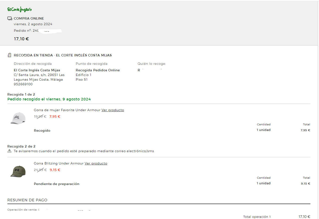Click the El Corte Inglés logo
Screen dimensions: 319x219
pyautogui.click(x=19, y=10)
